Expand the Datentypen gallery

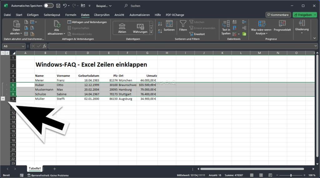coord(151,32)
